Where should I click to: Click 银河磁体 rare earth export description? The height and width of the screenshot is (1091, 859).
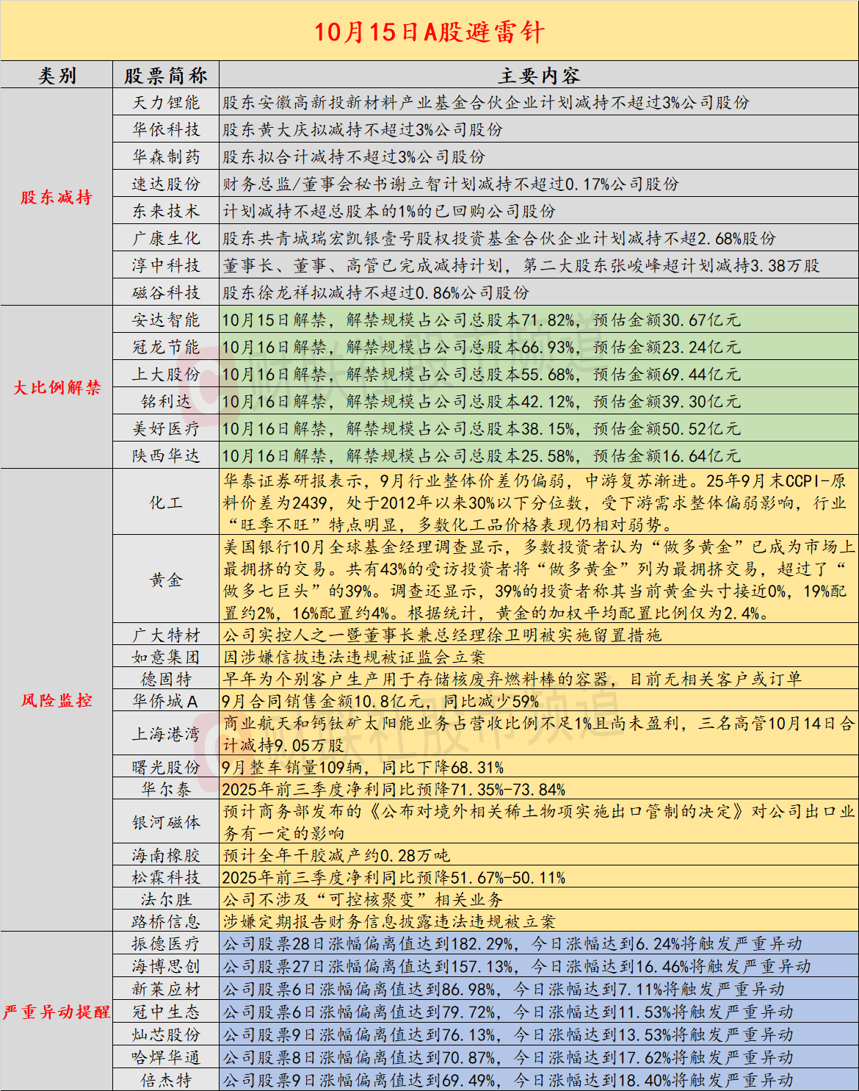click(539, 822)
